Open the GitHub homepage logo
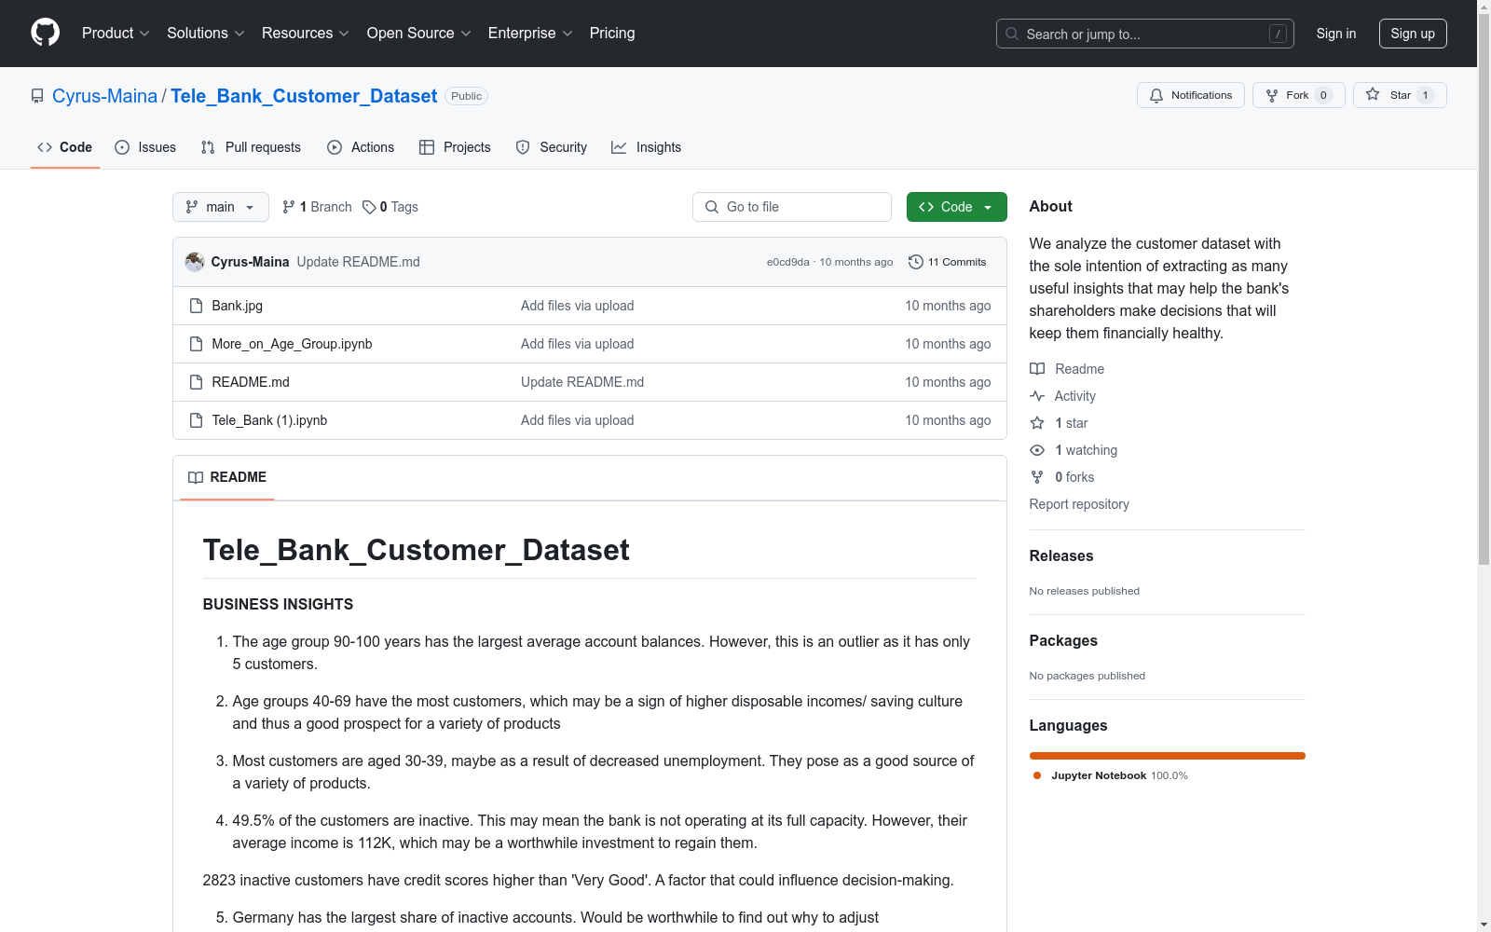This screenshot has height=932, width=1491. (45, 33)
